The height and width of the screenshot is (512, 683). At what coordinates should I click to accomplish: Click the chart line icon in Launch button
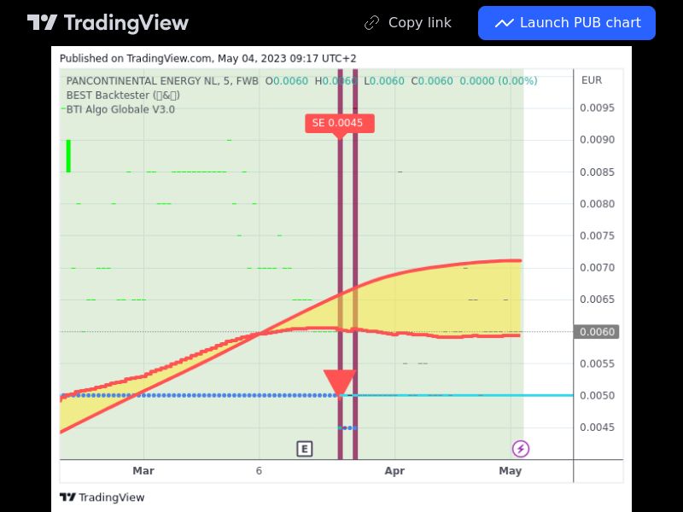[x=504, y=23]
